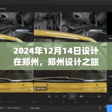Select the 806.jpg file tab
Image resolution: width=112 pixels, height=112 pixels.
3,9
